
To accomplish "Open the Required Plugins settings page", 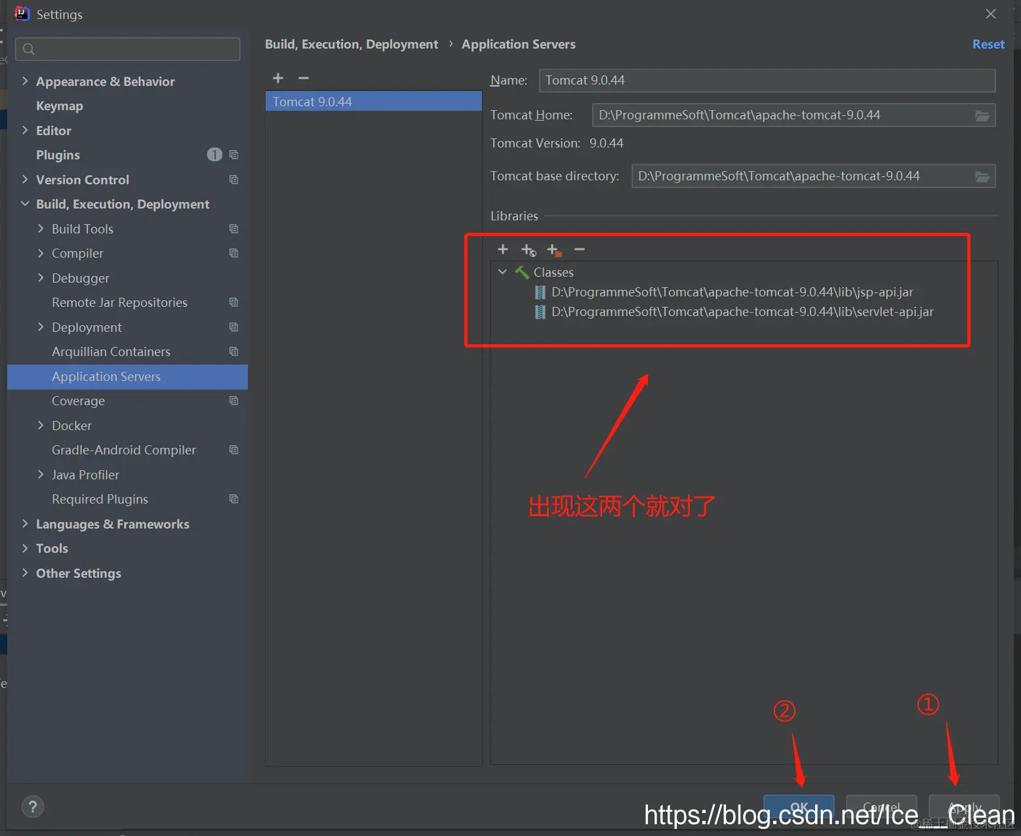I will 100,499.
